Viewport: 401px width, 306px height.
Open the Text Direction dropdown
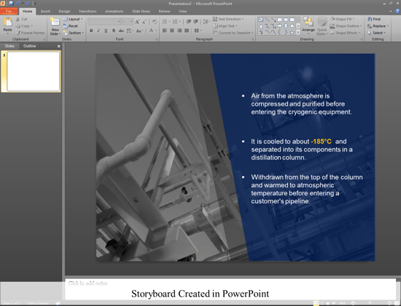click(x=228, y=19)
